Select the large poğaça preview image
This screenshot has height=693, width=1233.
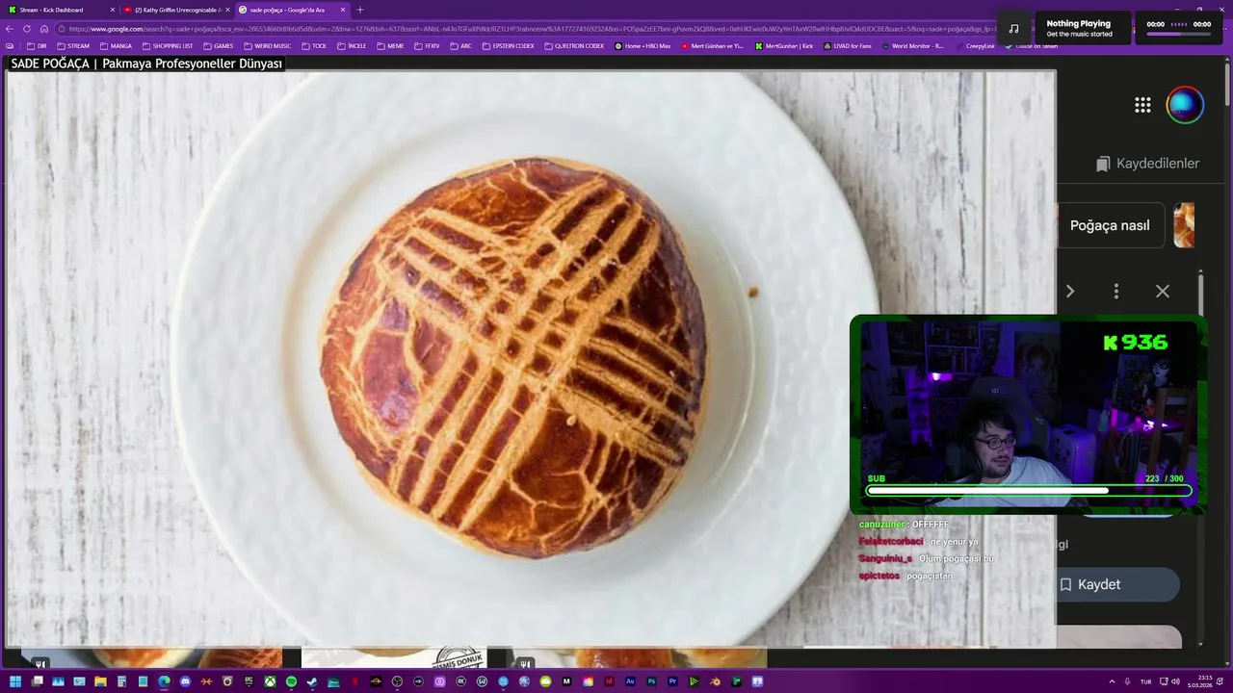pyautogui.click(x=531, y=358)
